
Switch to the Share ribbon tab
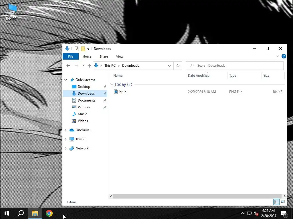click(104, 56)
